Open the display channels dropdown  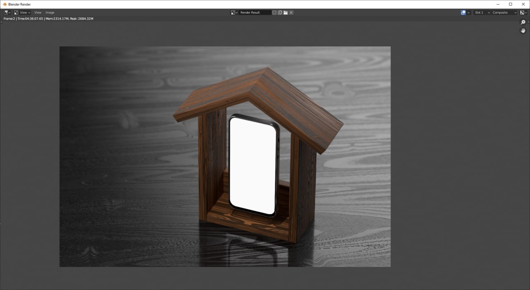click(x=523, y=12)
